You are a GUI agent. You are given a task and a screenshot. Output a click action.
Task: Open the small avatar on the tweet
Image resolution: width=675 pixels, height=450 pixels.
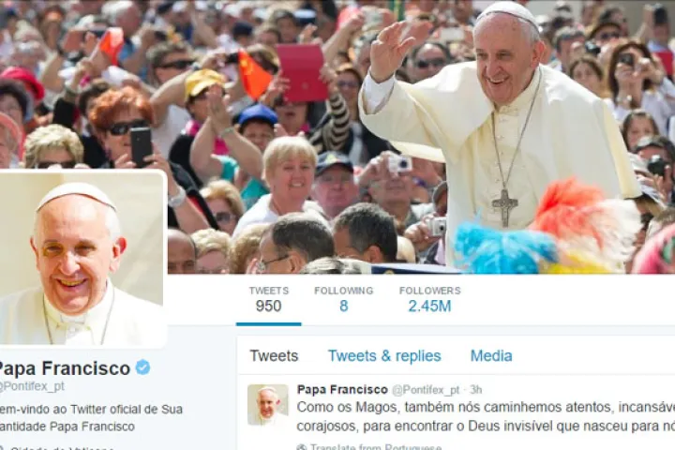[268, 405]
